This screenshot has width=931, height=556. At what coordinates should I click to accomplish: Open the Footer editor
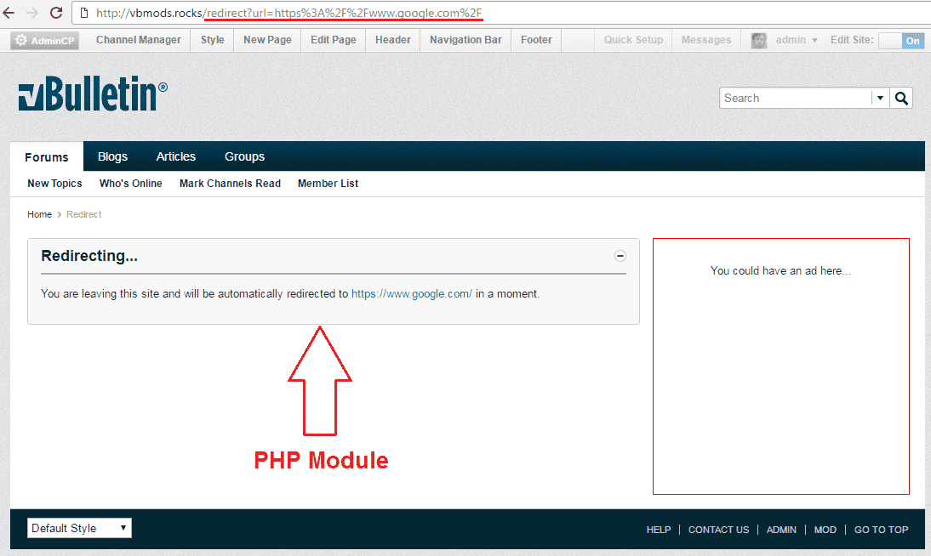[536, 40]
